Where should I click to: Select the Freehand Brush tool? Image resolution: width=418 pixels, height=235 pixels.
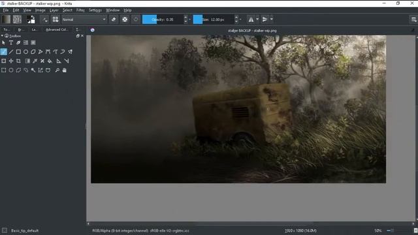point(3,52)
